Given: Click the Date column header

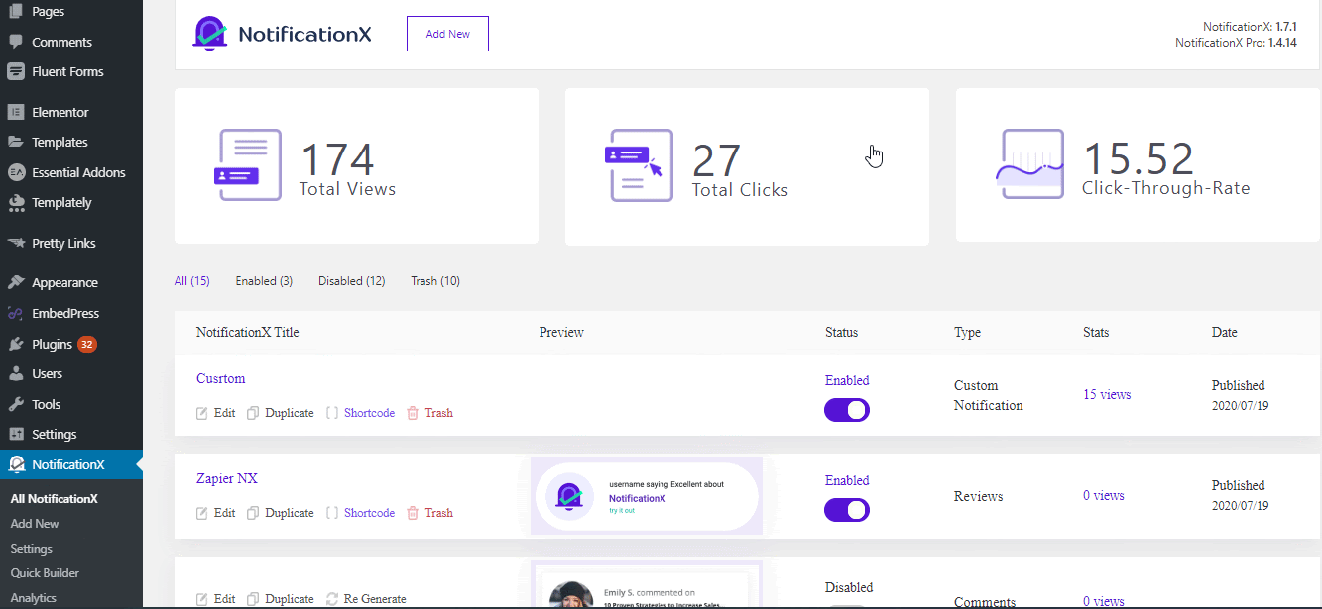Looking at the screenshot, I should point(1225,333).
